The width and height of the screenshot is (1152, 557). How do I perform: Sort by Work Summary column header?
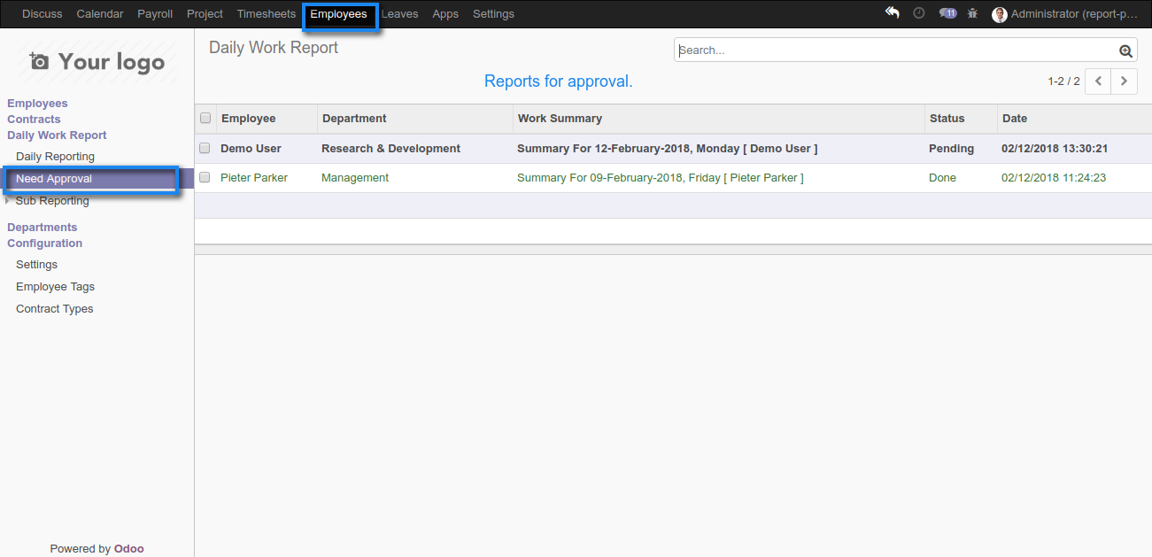[718, 119]
